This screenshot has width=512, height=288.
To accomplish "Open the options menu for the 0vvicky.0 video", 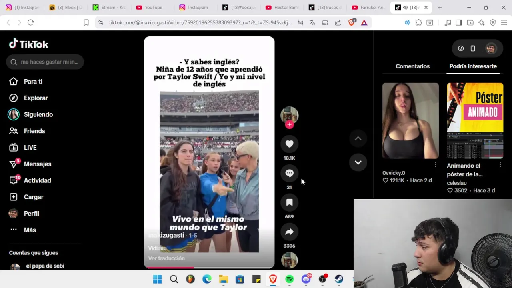I will [x=436, y=165].
